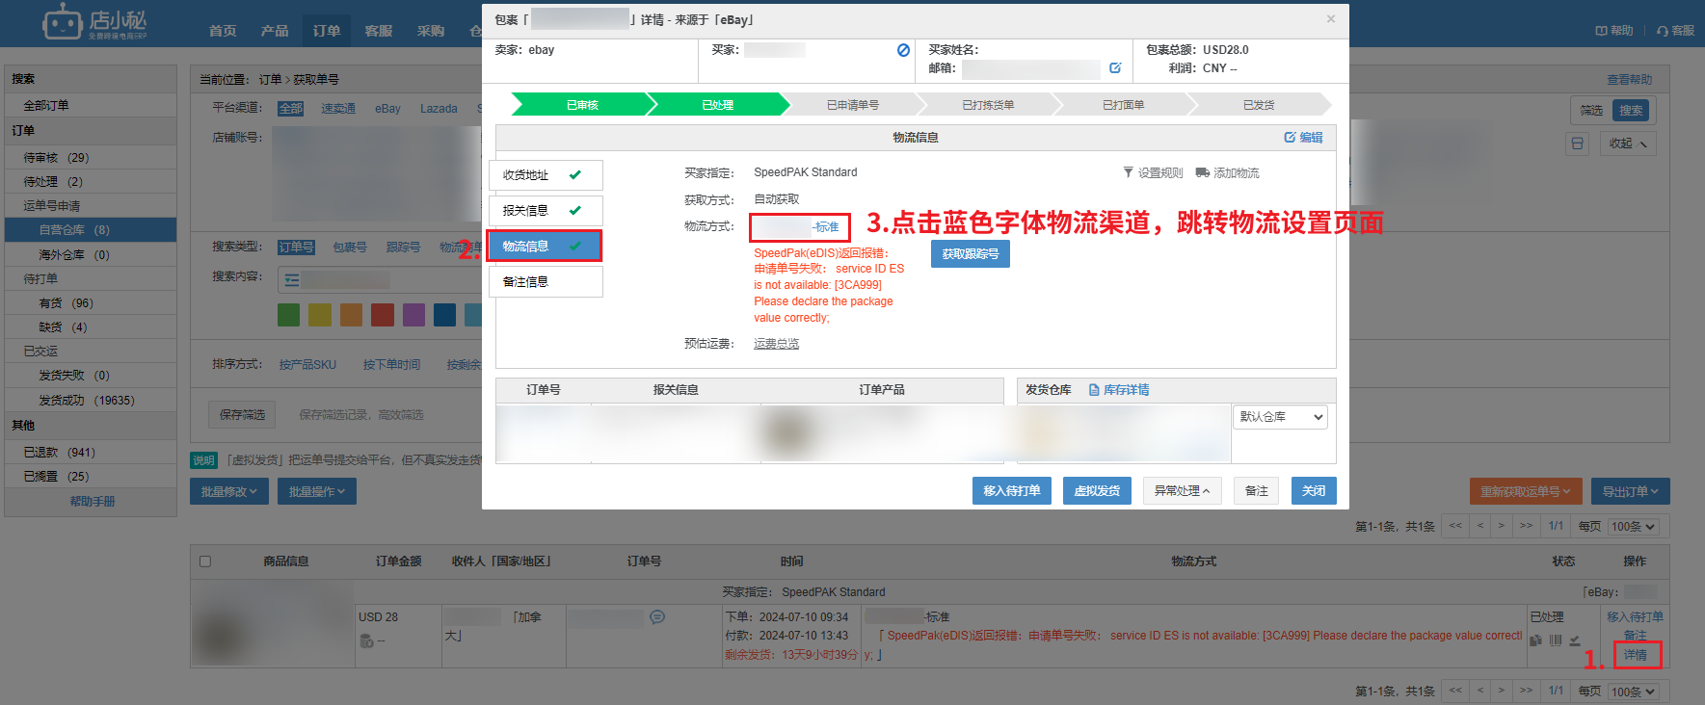
Task: Click the 虚拟发货 button
Action: 1097,491
